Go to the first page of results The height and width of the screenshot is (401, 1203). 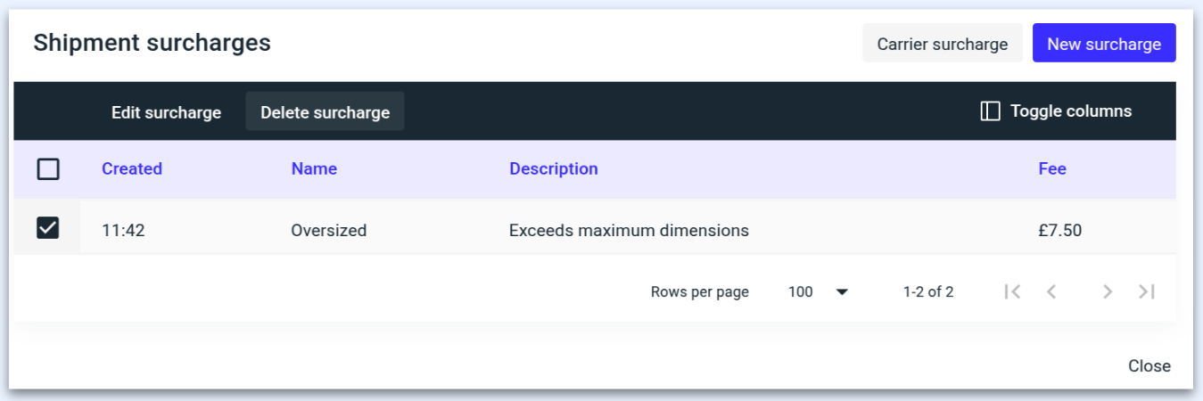[x=1012, y=291]
